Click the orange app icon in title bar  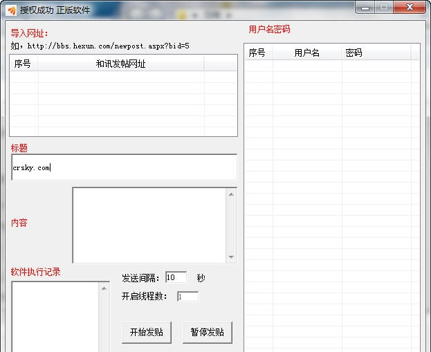(x=12, y=10)
